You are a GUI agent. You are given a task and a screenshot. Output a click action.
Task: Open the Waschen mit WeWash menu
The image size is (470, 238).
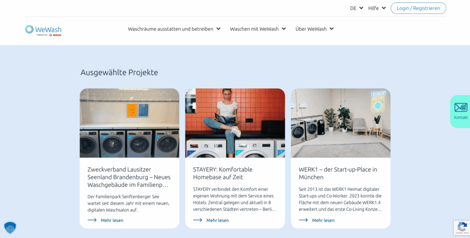click(x=258, y=29)
